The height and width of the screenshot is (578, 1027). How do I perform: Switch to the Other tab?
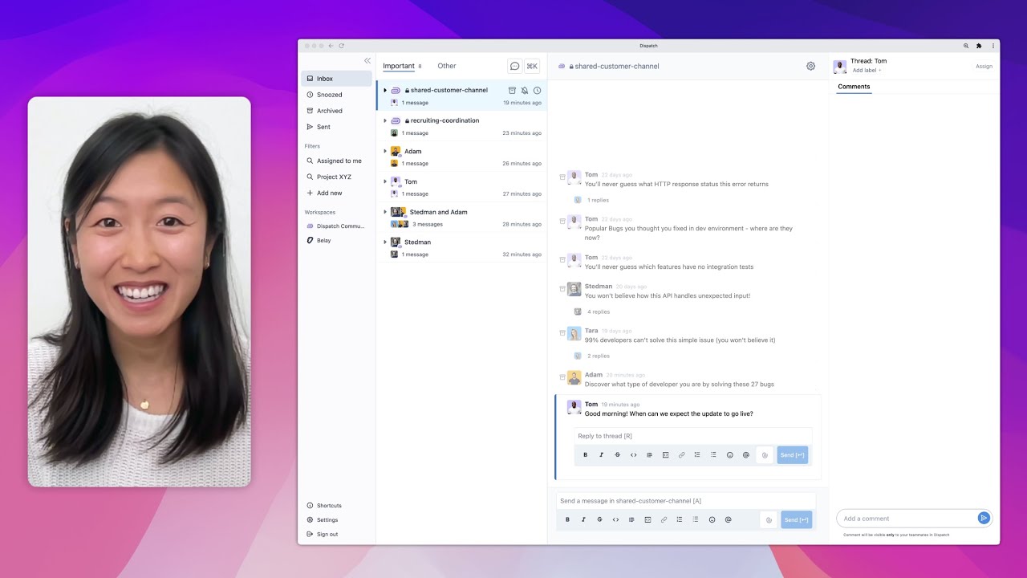pyautogui.click(x=447, y=66)
